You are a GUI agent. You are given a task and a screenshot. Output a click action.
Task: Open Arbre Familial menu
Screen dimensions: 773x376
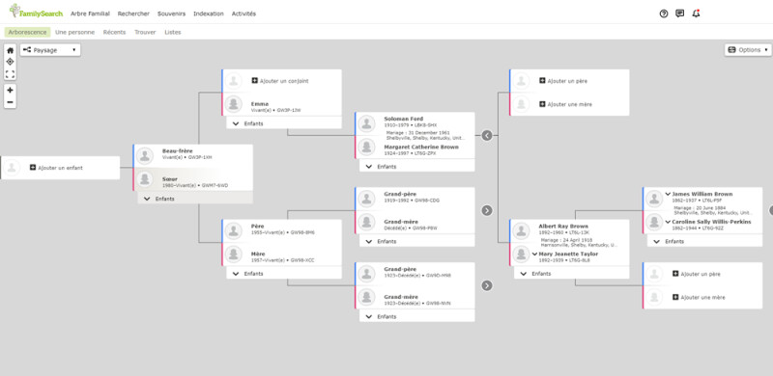(90, 13)
